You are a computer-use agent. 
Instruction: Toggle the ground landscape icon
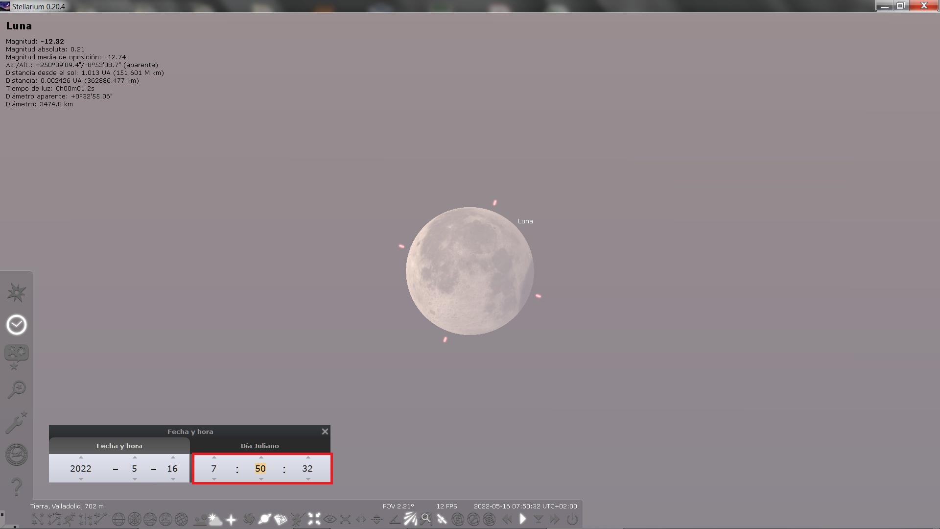click(x=200, y=520)
